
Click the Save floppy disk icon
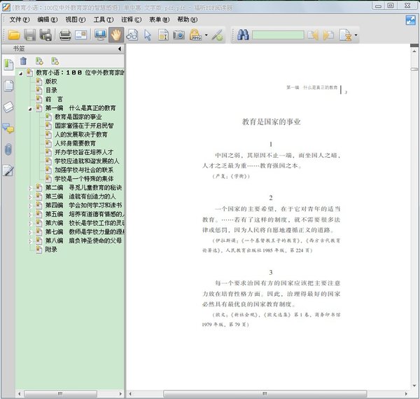pos(29,35)
